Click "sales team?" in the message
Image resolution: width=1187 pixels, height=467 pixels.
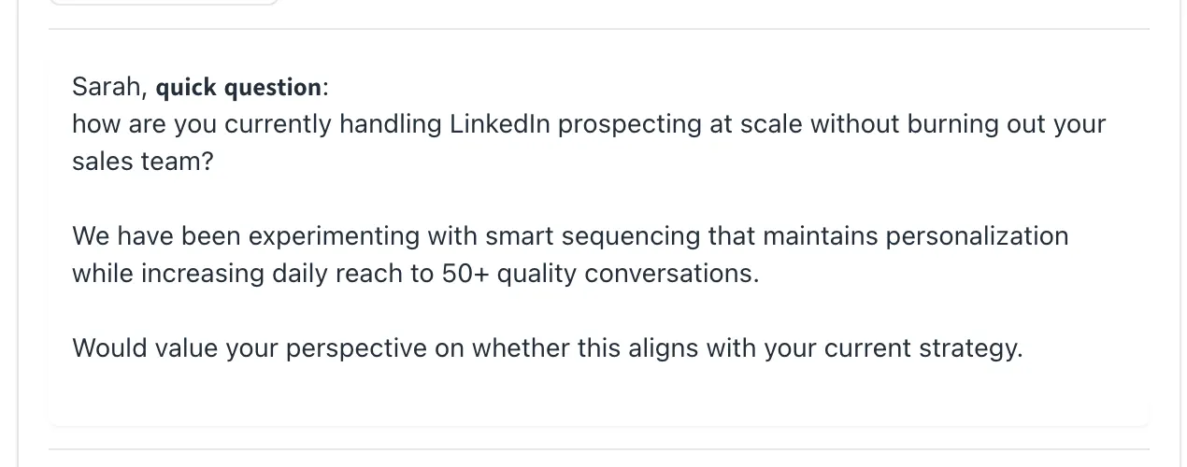tap(142, 162)
